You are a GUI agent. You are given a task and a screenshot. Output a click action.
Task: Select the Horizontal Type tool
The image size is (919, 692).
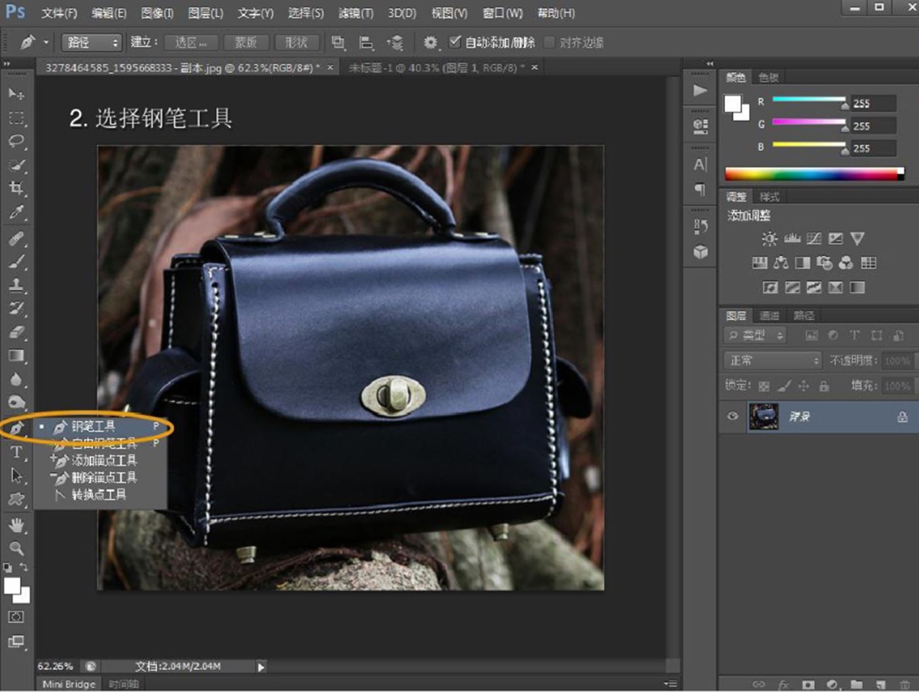(16, 453)
